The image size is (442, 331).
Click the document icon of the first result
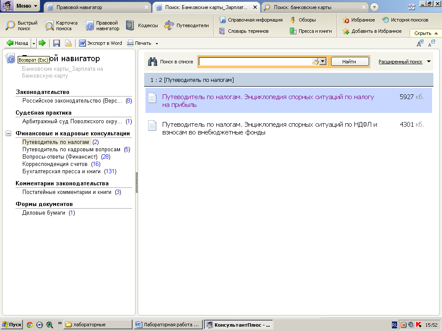[152, 98]
